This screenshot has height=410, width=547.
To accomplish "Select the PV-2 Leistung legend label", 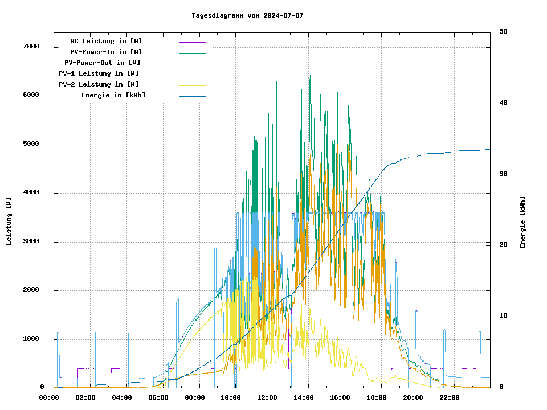I will (99, 84).
